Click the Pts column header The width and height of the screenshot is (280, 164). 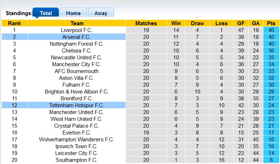[271, 23]
